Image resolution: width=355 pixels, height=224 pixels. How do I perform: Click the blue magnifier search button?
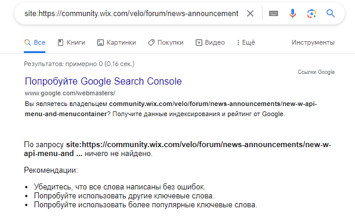(331, 14)
